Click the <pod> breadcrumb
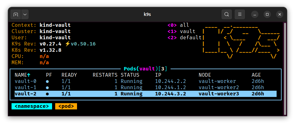Viewport: 295px width, 125px height. 66,106
